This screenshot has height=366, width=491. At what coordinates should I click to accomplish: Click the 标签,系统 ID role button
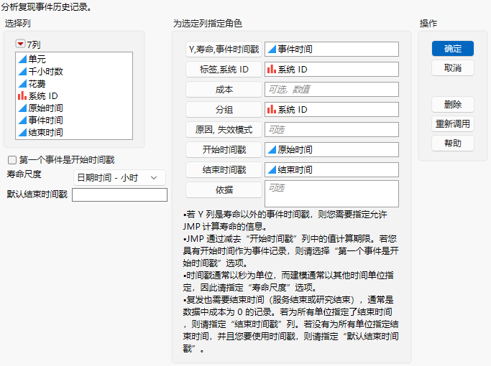coord(224,70)
